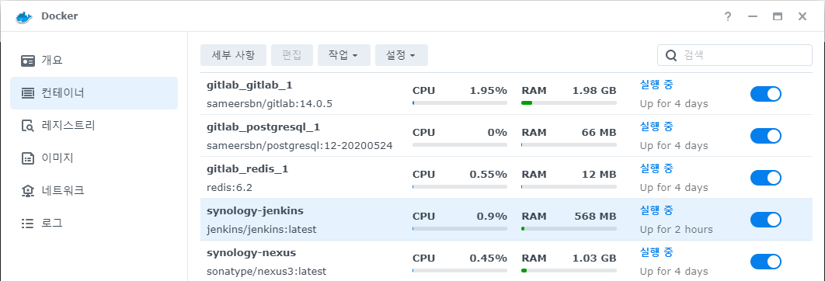Click the 편집 edit button
825x281 pixels.
click(x=292, y=55)
